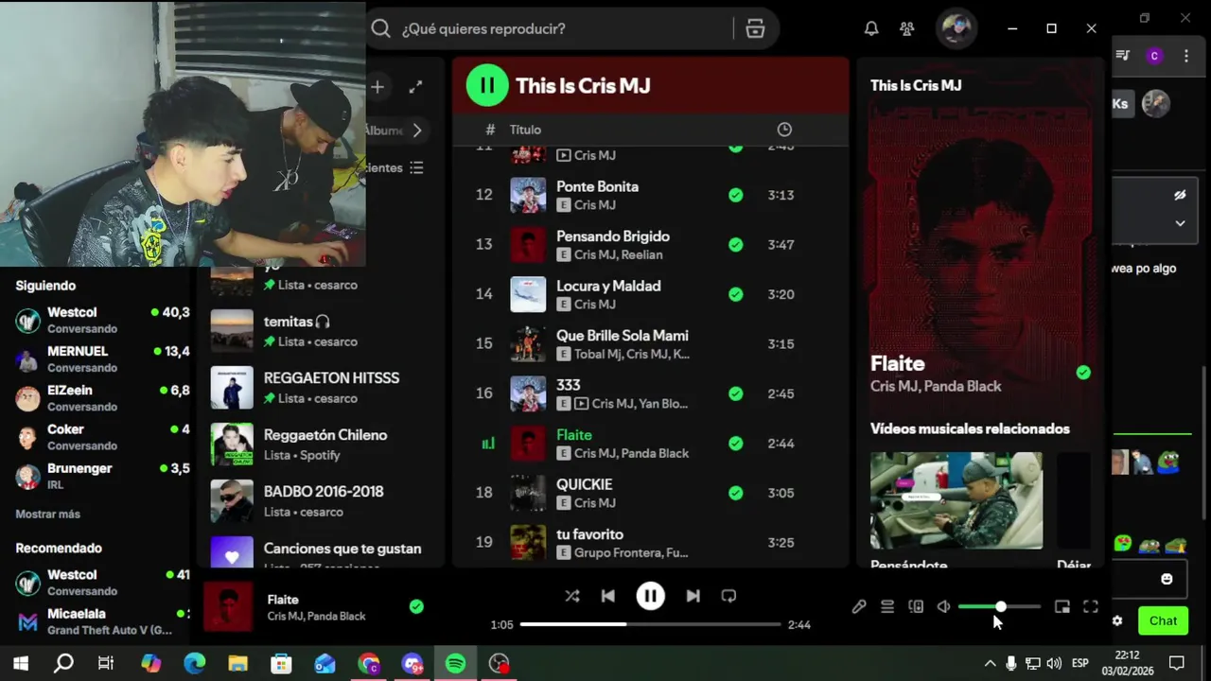
Task: Toggle shuffle in the player bar
Action: pyautogui.click(x=572, y=596)
